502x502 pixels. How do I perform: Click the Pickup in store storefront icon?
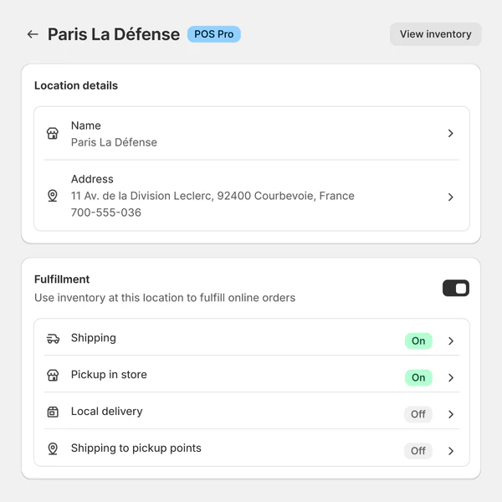coord(53,376)
